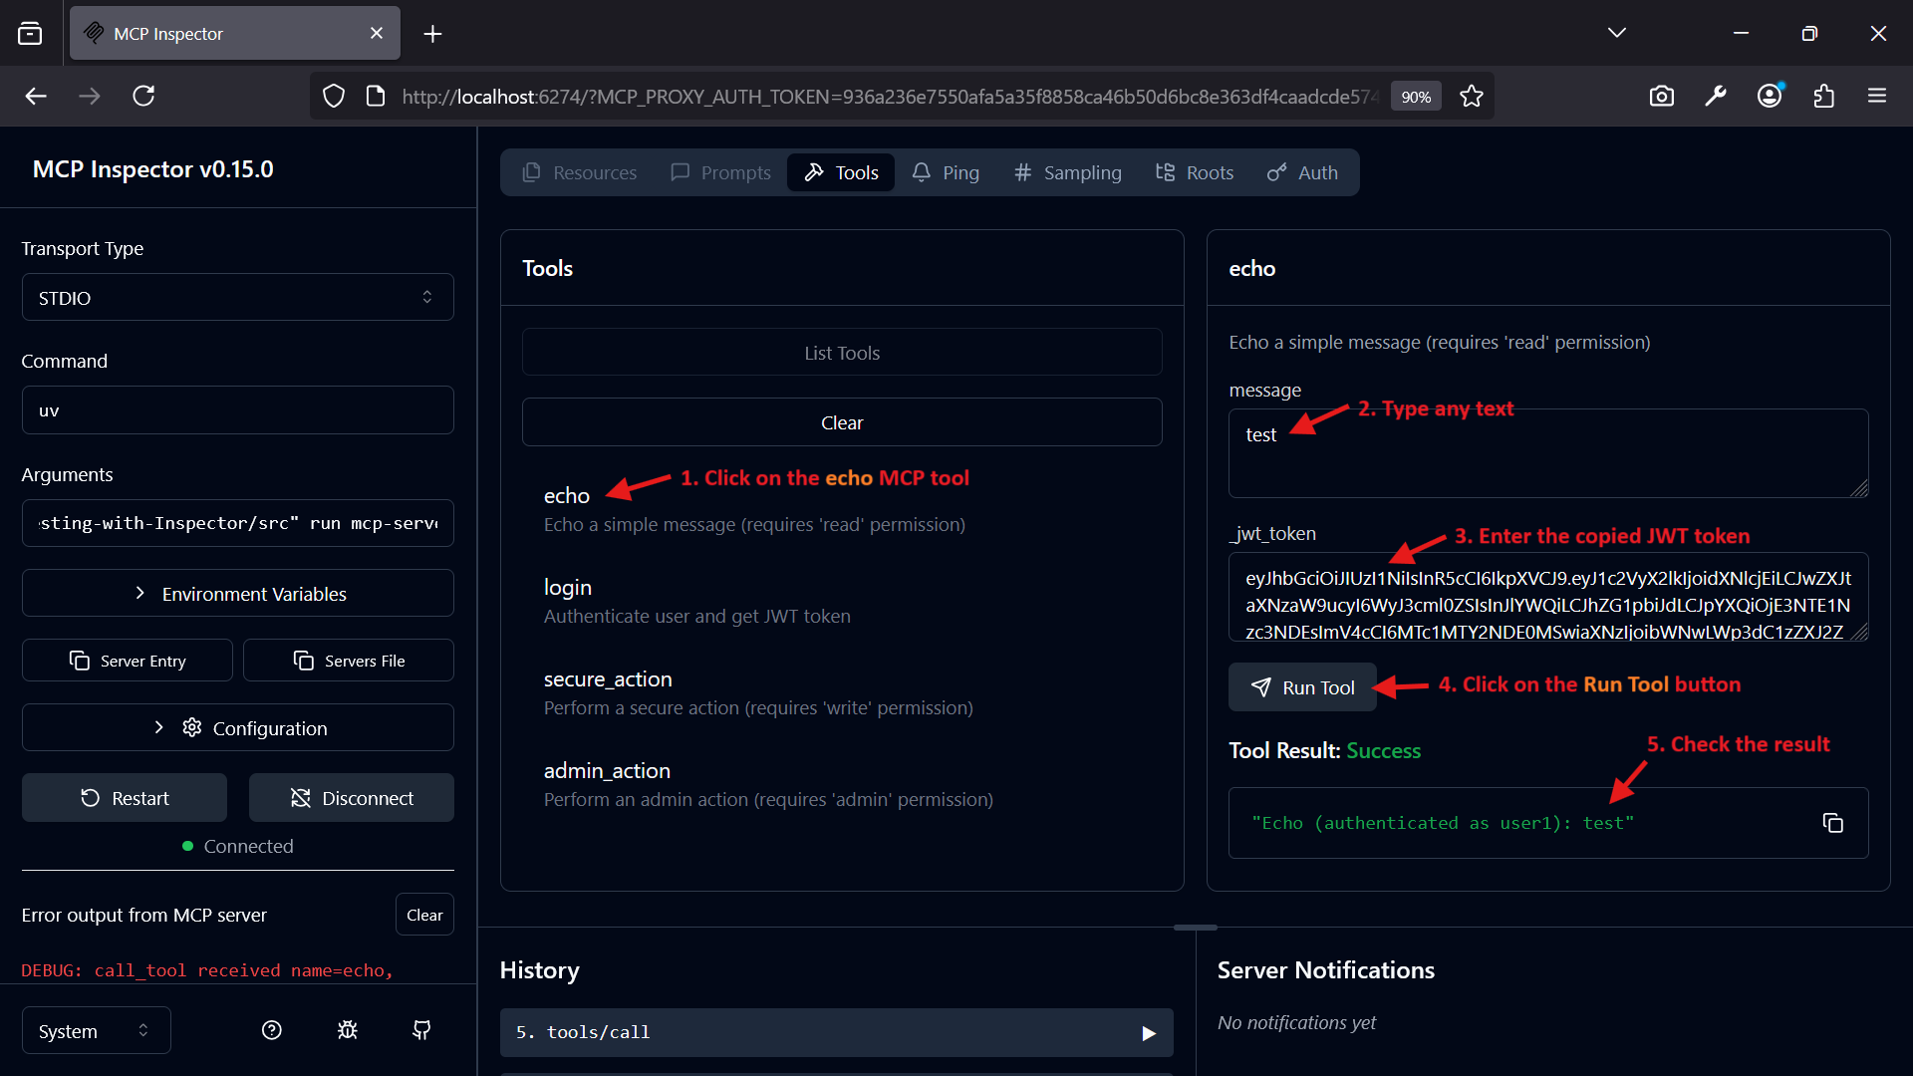Click the browser address bar URL

890,97
